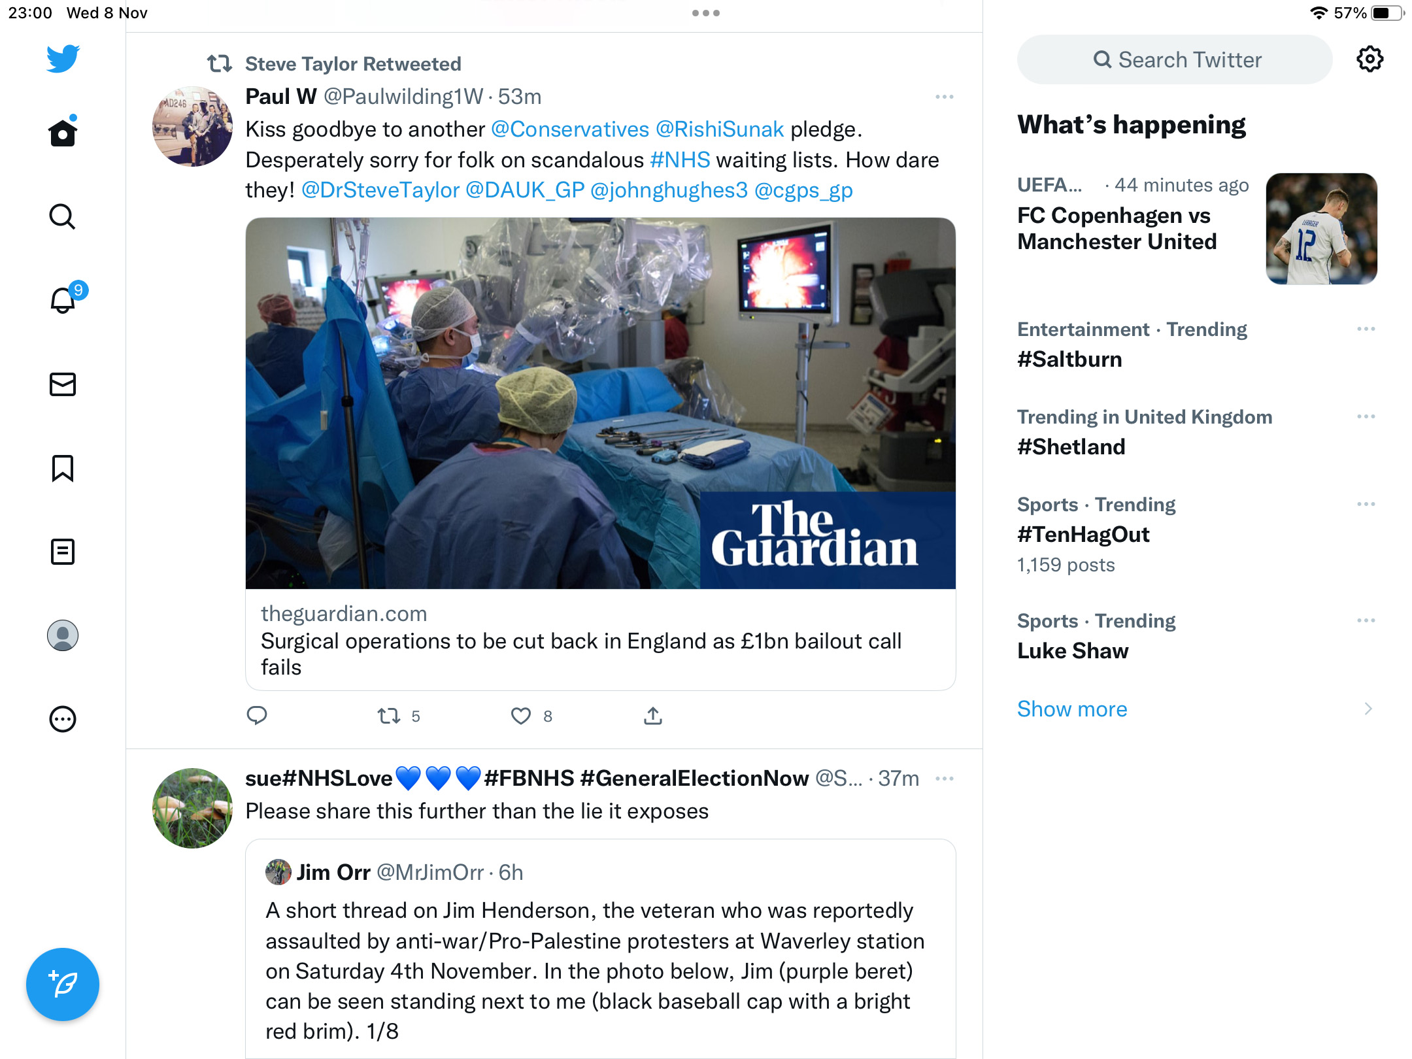Open options menu for Paul W's tweet
Screen dimensions: 1412x1059
pyautogui.click(x=944, y=97)
